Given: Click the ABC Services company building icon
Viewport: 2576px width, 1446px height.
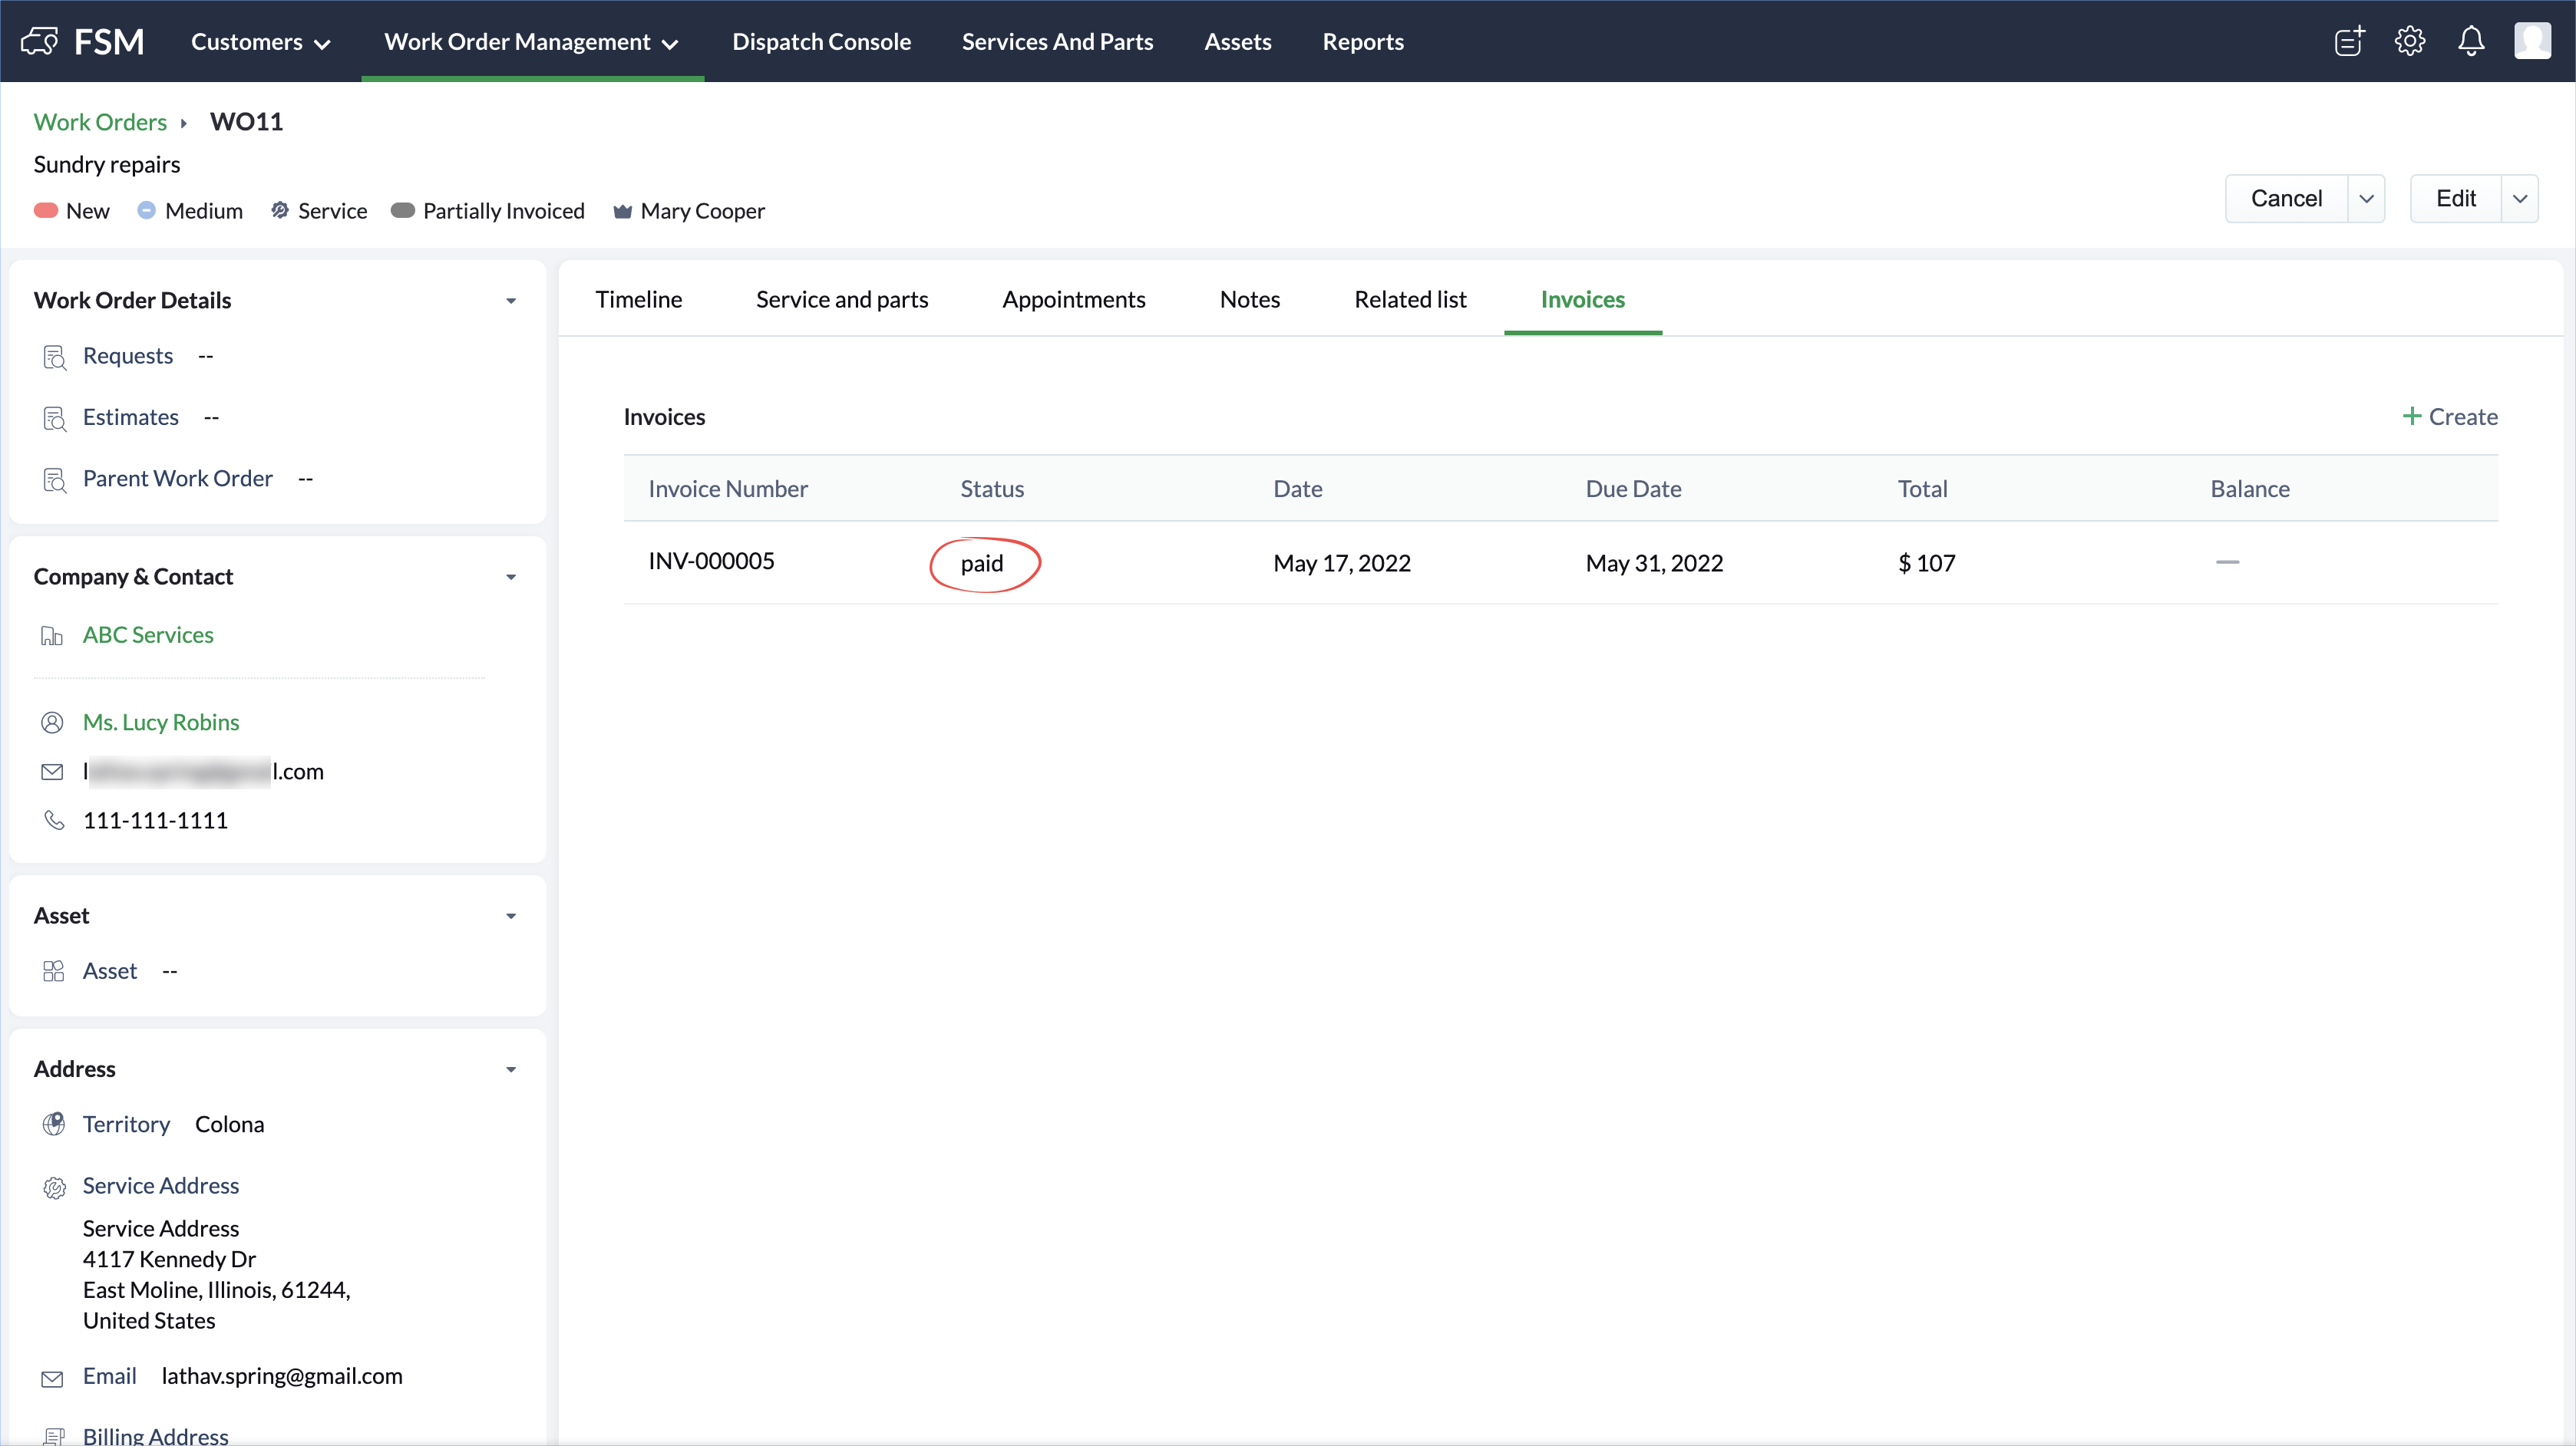Looking at the screenshot, I should click(x=52, y=636).
